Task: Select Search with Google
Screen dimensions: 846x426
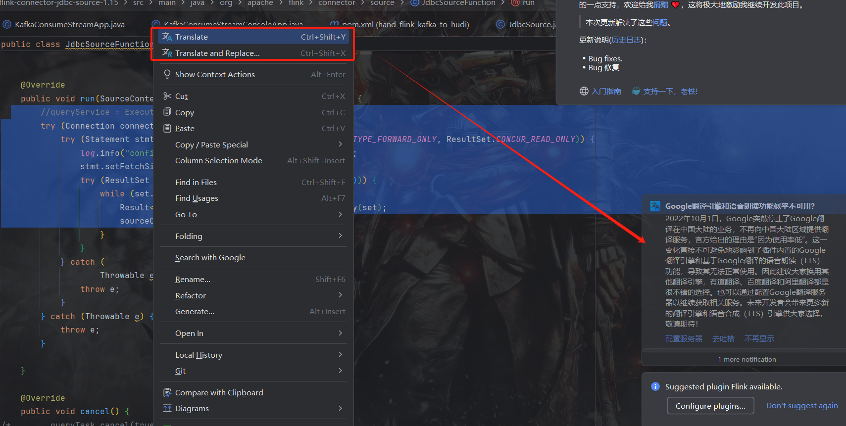Action: 254,257
